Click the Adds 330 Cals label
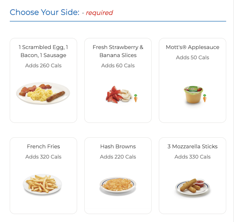 point(192,157)
